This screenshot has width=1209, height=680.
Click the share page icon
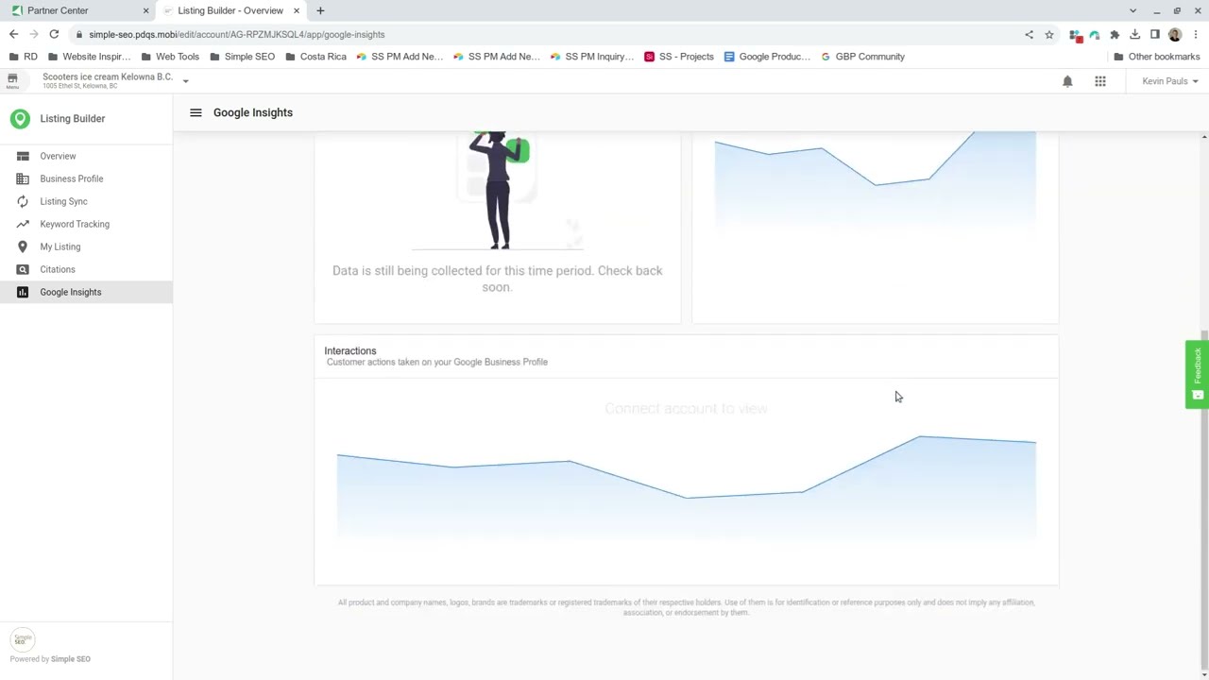click(x=1029, y=35)
